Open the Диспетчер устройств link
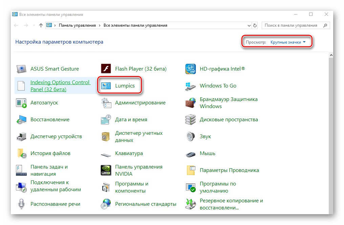 (x=56, y=136)
